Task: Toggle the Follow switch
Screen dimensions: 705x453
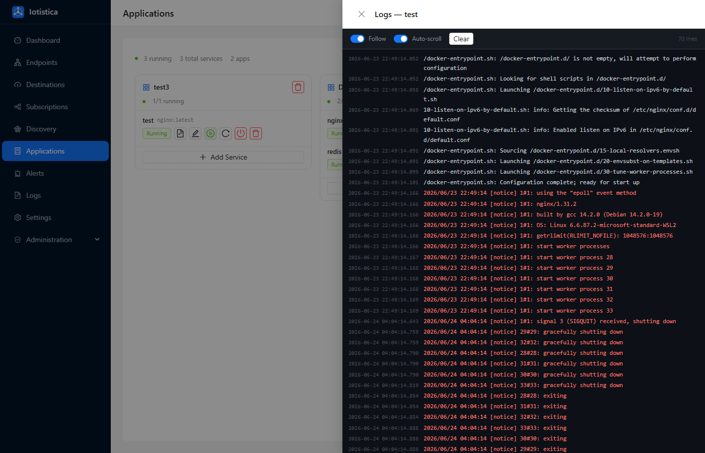Action: pos(358,39)
